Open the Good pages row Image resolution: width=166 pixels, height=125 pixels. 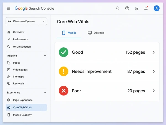coord(107,52)
